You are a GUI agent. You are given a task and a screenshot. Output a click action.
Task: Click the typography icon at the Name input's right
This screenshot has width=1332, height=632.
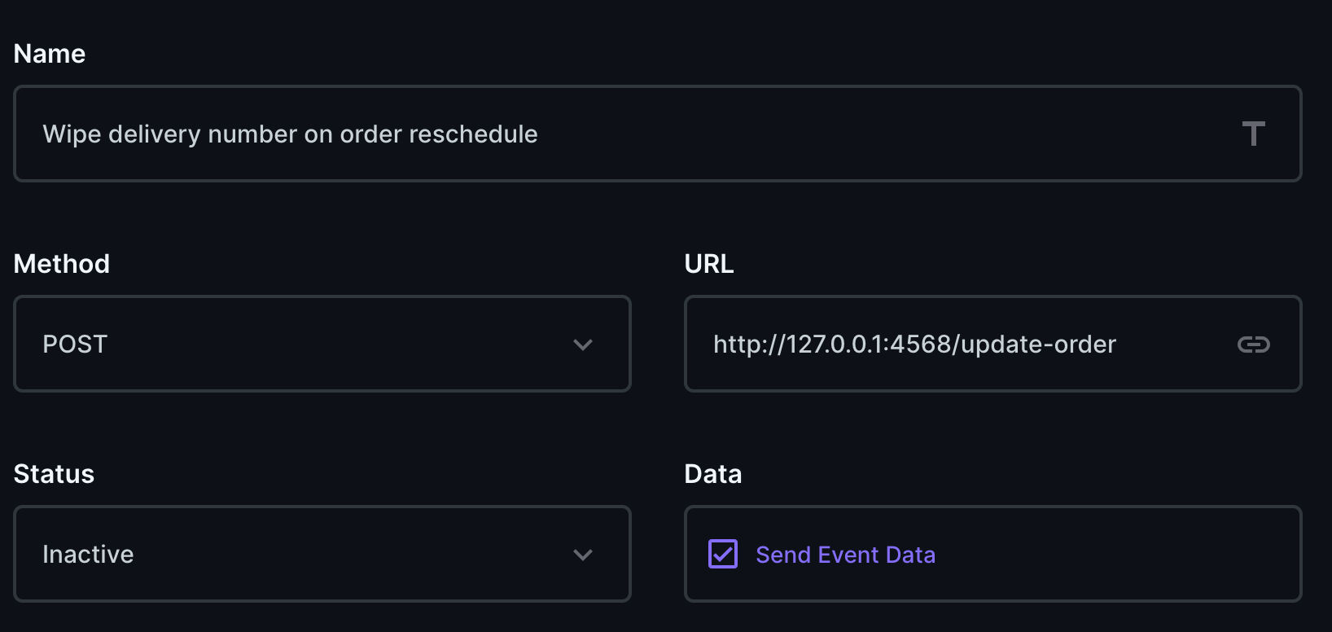(x=1252, y=134)
